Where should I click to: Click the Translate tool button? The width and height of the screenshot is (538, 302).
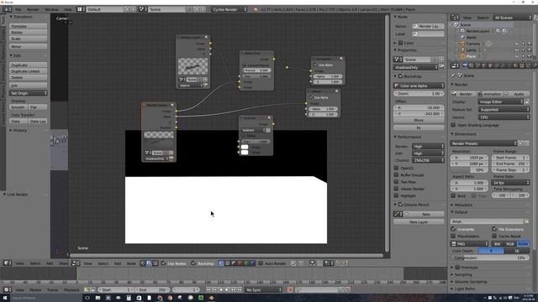28,26
